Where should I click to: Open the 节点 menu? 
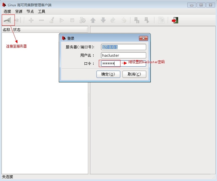pos(30,11)
